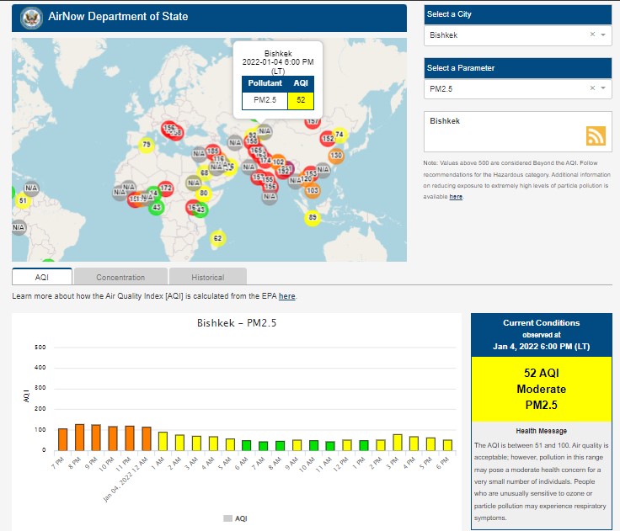Image resolution: width=620 pixels, height=531 pixels.
Task: Clear the Bishkek city selection
Action: point(592,35)
